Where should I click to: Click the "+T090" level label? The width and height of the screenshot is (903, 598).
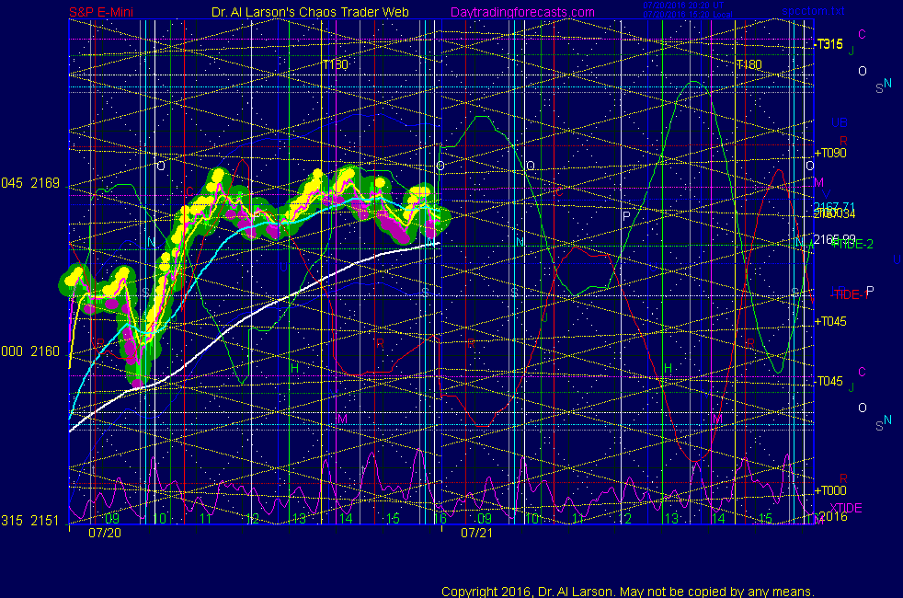click(x=830, y=154)
